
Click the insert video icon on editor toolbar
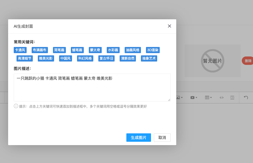point(192,97)
